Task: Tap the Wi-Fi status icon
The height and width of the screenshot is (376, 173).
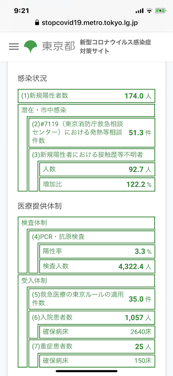Action: (150, 10)
